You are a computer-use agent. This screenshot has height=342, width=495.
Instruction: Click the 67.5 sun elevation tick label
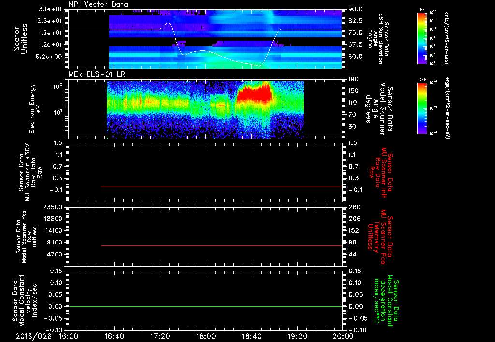(355, 45)
